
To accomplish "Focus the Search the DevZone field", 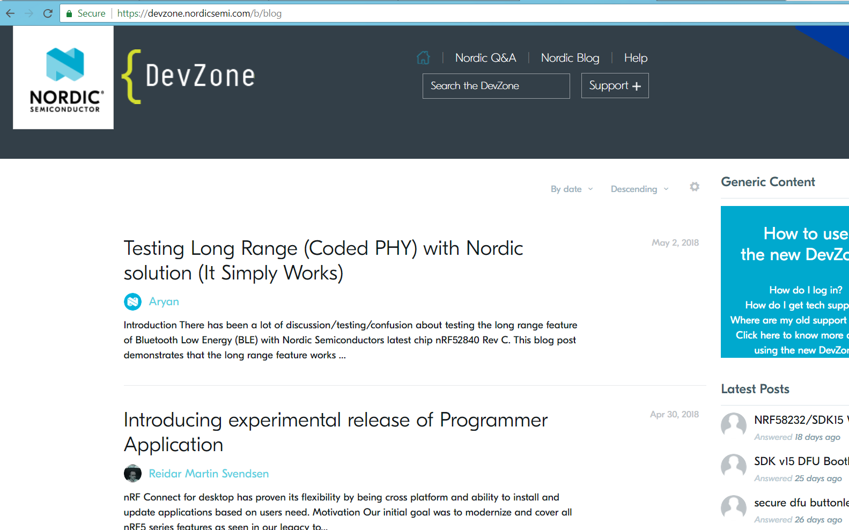I will point(496,86).
